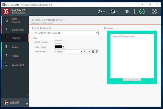Go to Choice Project home step
Screen dimensions: 163x109
[15, 20]
